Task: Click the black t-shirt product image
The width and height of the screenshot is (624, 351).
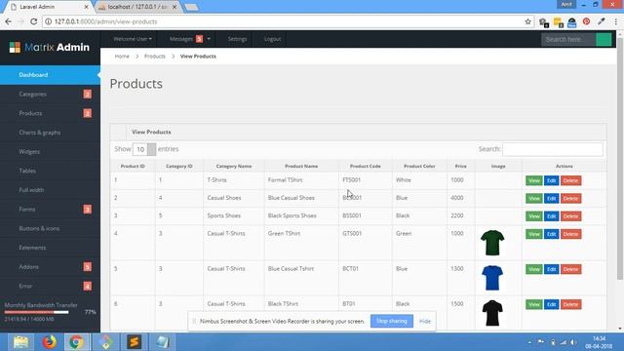Action: point(492,313)
